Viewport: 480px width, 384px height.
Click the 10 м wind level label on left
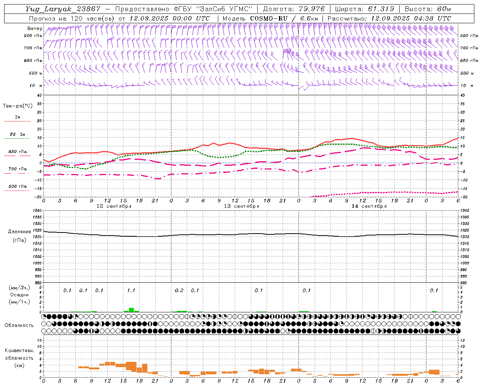[36, 85]
